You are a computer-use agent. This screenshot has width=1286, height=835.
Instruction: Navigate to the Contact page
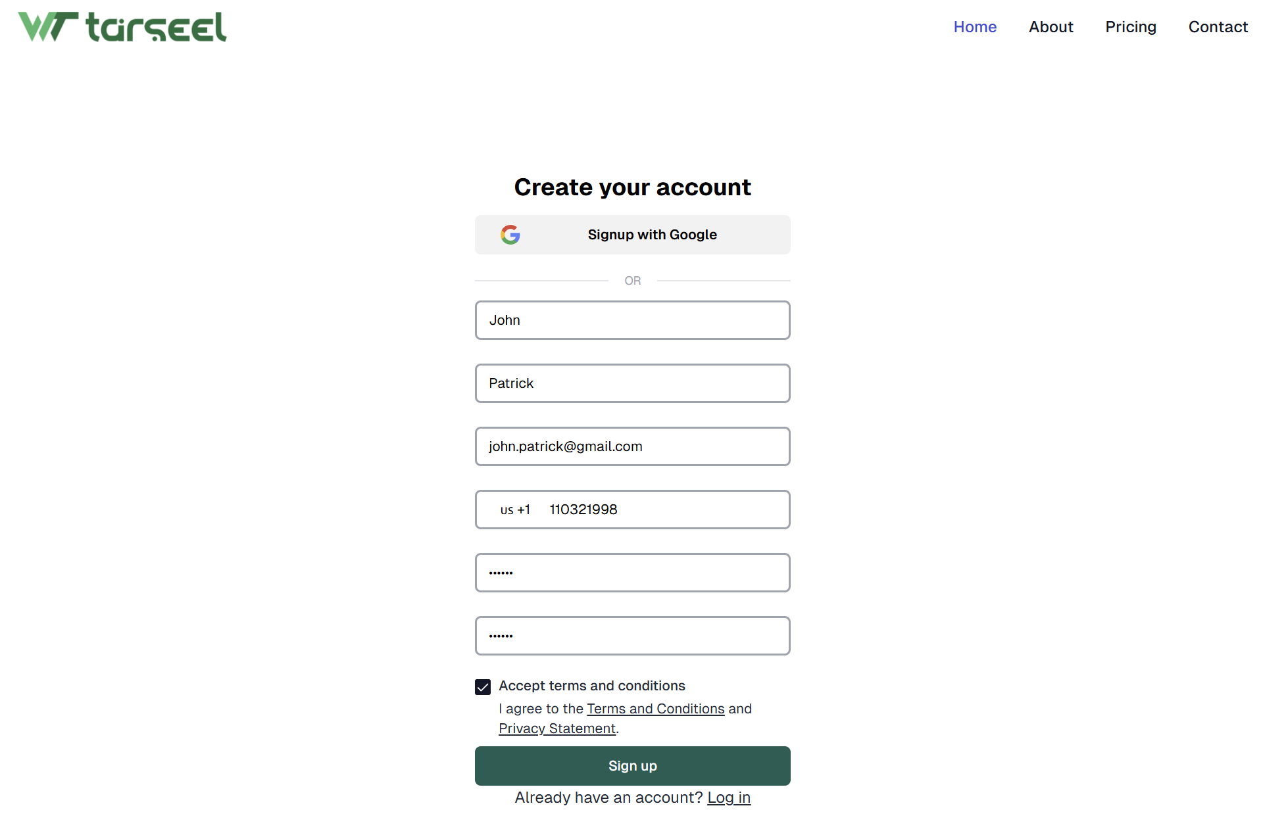(1218, 27)
